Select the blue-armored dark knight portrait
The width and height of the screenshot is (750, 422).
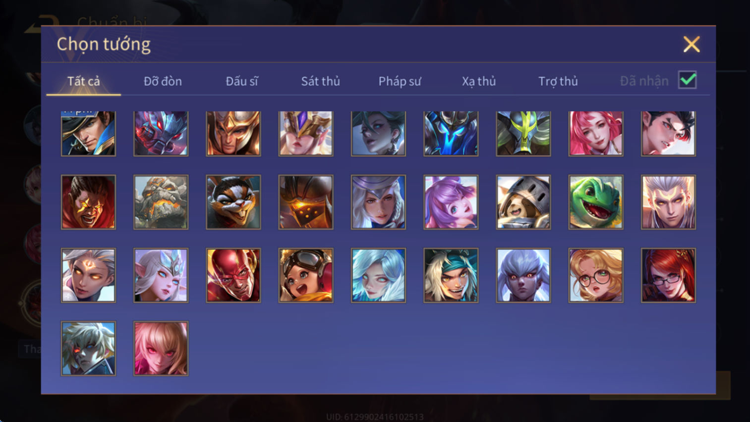451,133
